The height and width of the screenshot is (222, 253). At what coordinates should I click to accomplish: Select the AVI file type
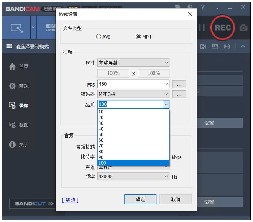tap(103, 37)
